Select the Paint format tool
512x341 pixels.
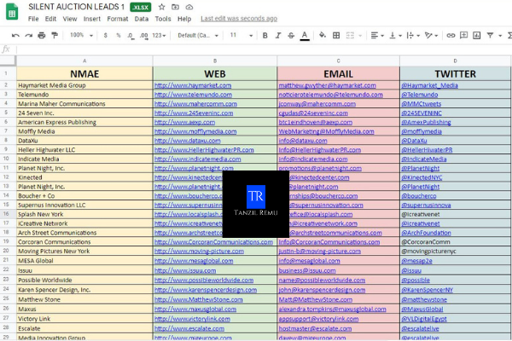(53, 36)
